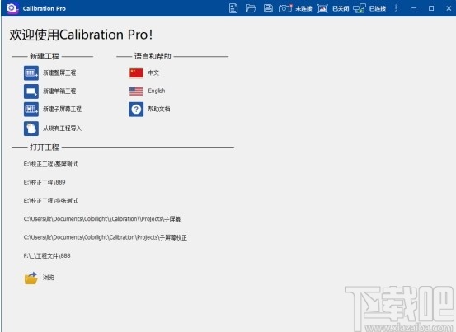
Task: Open recent project path ending 子屏幕校正
Action: coord(106,237)
